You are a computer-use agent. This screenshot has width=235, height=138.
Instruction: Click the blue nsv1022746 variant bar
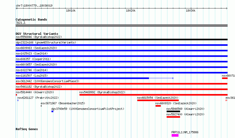[121, 73]
